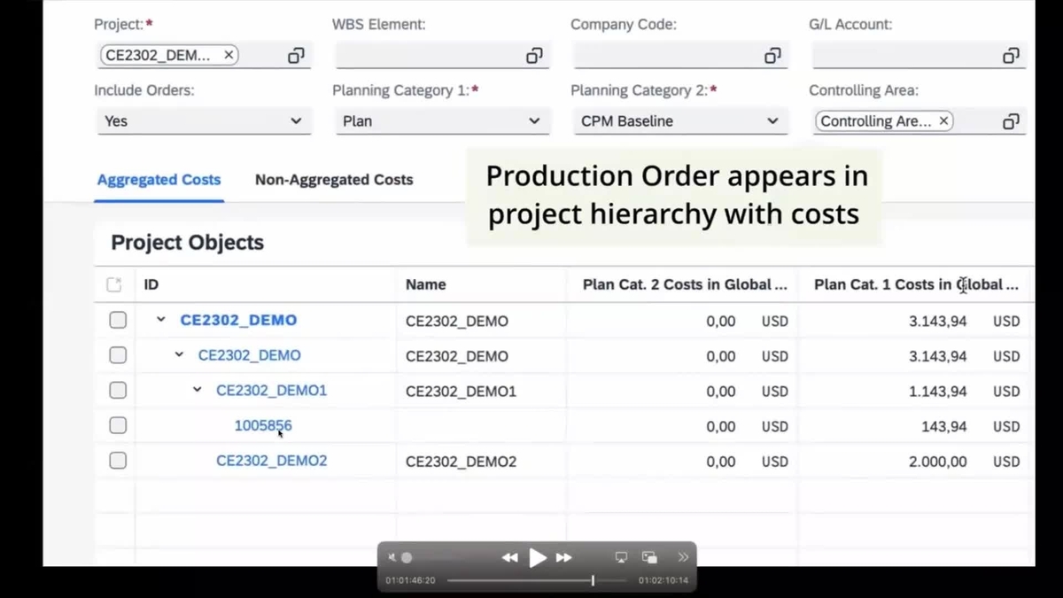Open the Include Orders dropdown
This screenshot has height=598, width=1063.
pos(295,120)
